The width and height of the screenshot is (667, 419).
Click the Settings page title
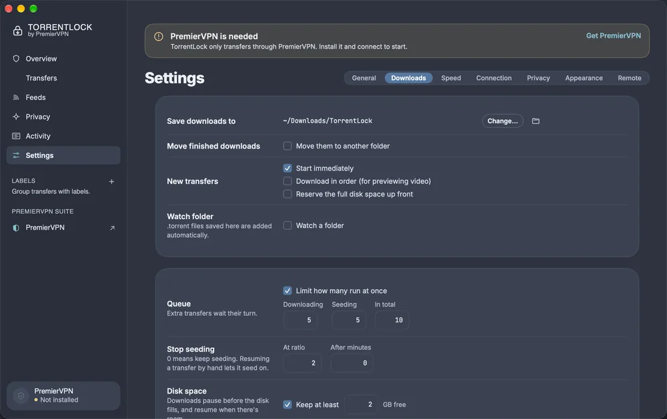(174, 78)
